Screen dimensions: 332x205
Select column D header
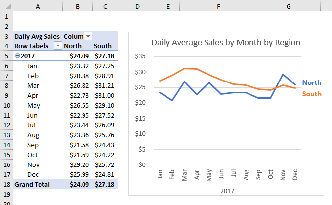coord(137,6)
